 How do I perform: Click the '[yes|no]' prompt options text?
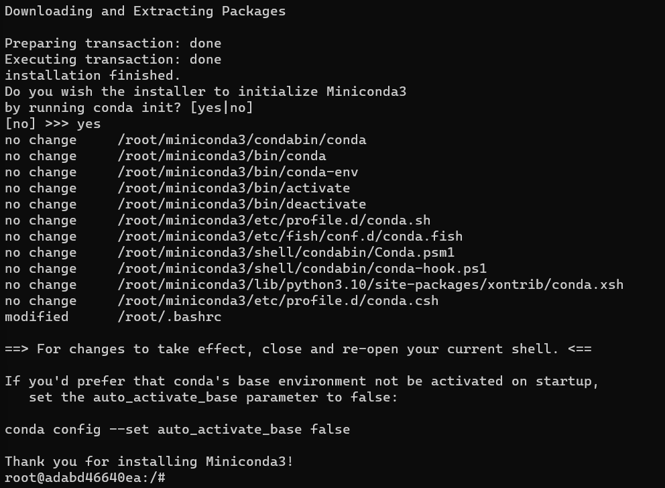(221, 108)
